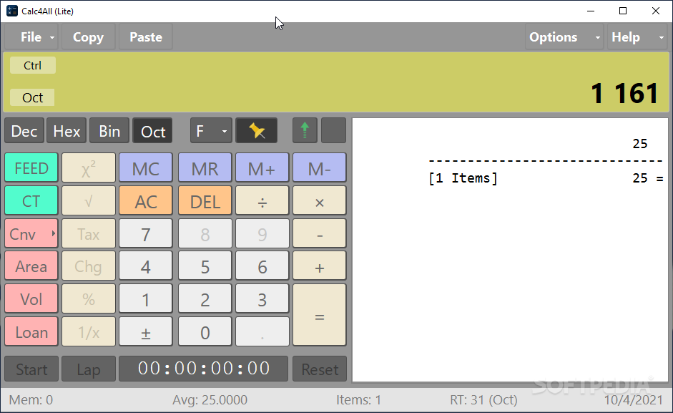The image size is (673, 413).
Task: Click the plus/minus sign key
Action: (x=145, y=332)
